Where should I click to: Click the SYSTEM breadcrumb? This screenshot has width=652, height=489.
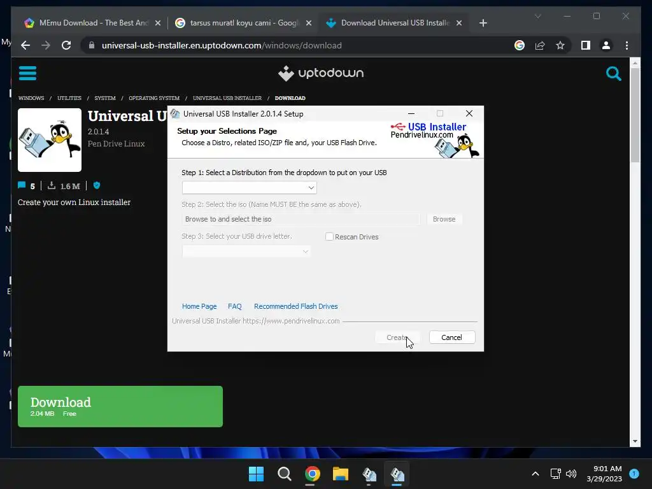point(105,98)
